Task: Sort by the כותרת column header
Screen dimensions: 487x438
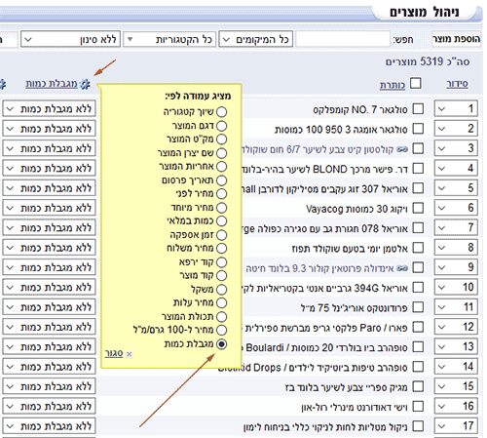Action: tap(393, 85)
